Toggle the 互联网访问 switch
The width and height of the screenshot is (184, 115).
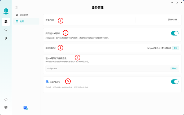tap(175, 81)
